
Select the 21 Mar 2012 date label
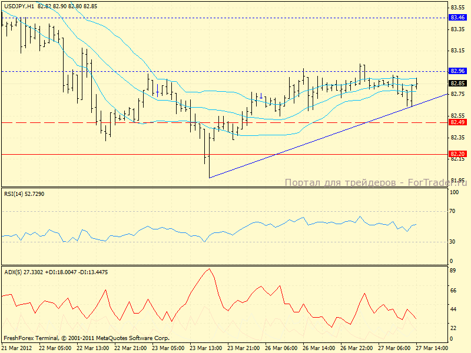[16, 348]
